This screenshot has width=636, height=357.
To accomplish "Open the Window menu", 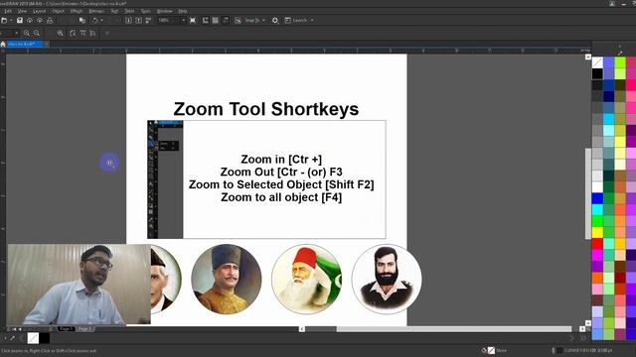I will (x=164, y=11).
